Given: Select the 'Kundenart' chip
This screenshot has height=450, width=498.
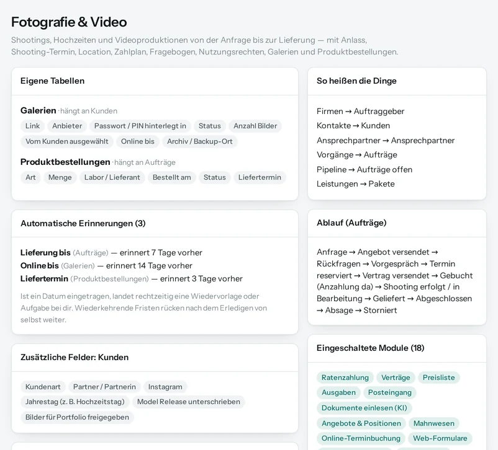Looking at the screenshot, I should (x=43, y=387).
